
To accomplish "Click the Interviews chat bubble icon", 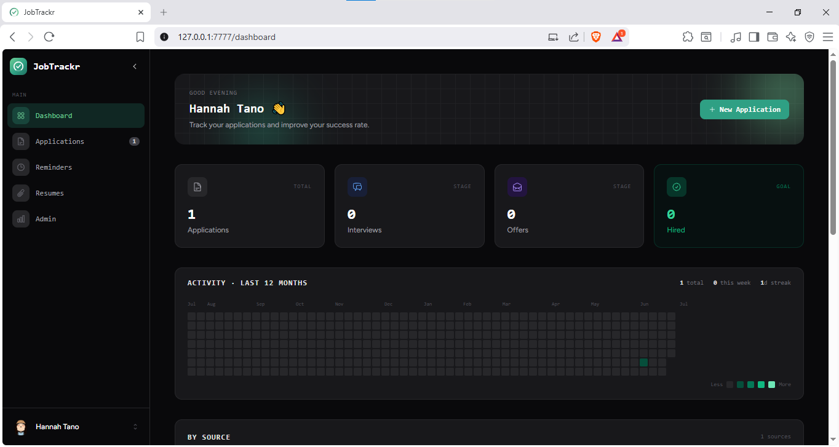I will coord(357,187).
